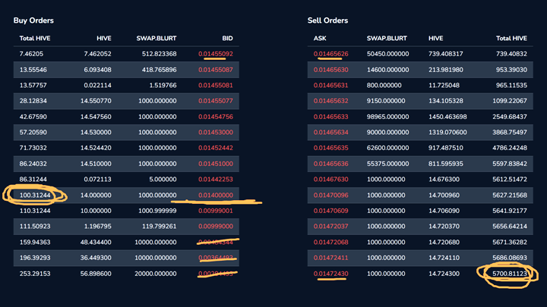Pick the lowest ask 0.01465626
This screenshot has width=547, height=307.
click(330, 54)
